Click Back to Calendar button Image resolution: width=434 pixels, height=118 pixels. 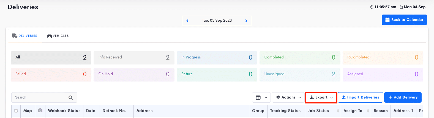point(404,20)
